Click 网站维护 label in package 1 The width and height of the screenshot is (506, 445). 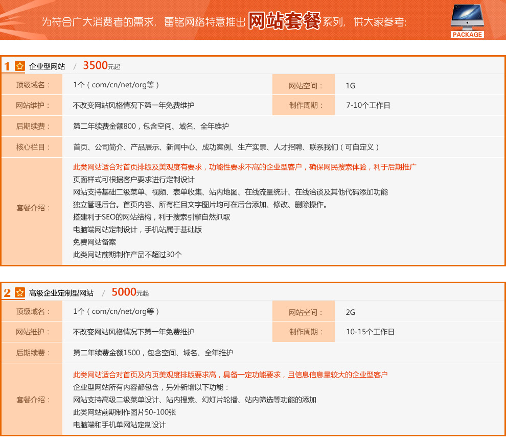coord(33,105)
